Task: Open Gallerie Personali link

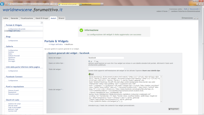Action: (x=14, y=56)
